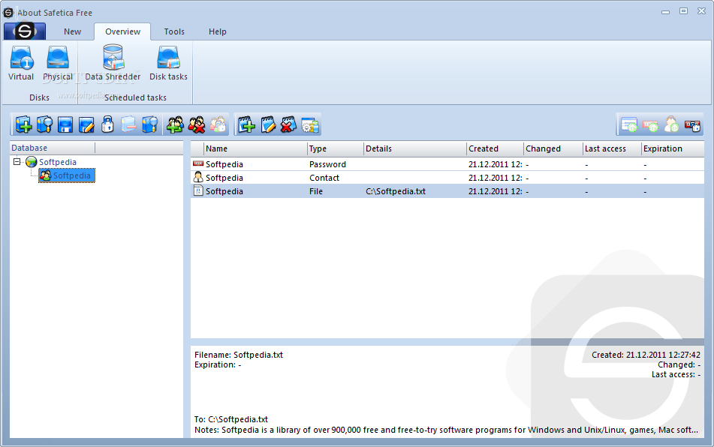Screen dimensions: 714x447
Task: Select the Softpedia Contact record row
Action: [x=447, y=178]
